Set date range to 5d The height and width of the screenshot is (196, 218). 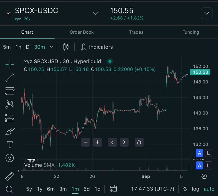click(x=87, y=189)
